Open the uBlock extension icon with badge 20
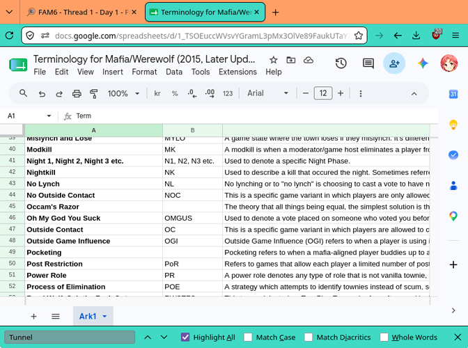 click(436, 35)
